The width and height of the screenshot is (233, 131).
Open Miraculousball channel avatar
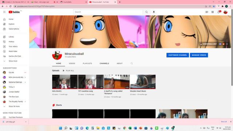point(57,55)
